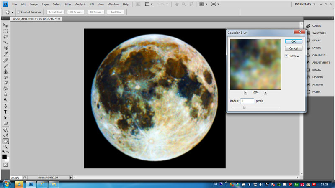Show the History panel
This screenshot has width=335, height=188.
(317, 77)
